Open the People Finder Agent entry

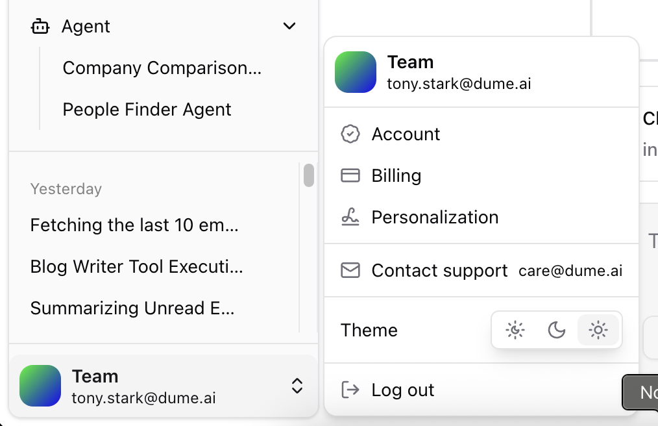click(x=147, y=109)
